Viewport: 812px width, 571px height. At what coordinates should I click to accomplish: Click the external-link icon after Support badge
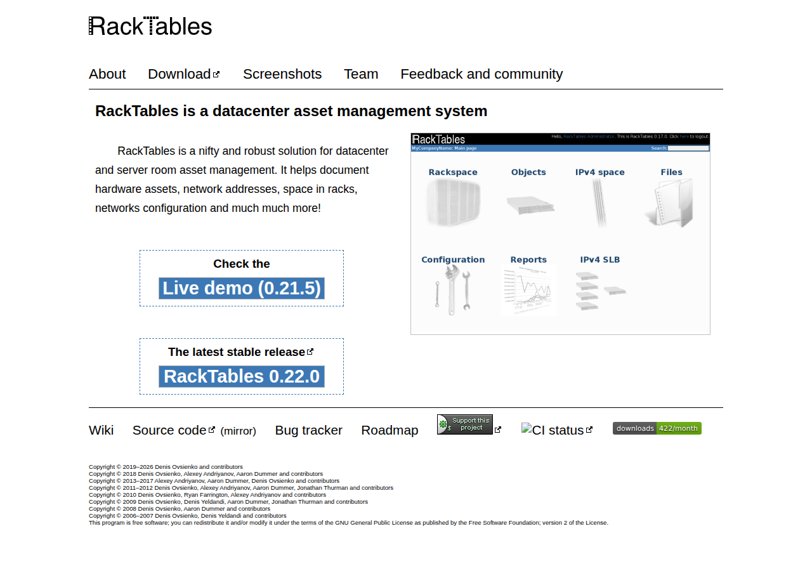point(498,430)
